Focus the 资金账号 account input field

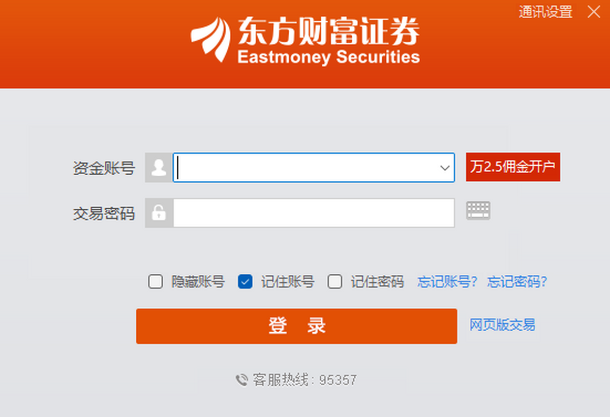(314, 168)
